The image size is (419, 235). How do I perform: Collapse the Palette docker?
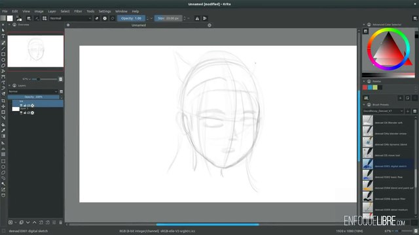tap(364, 81)
